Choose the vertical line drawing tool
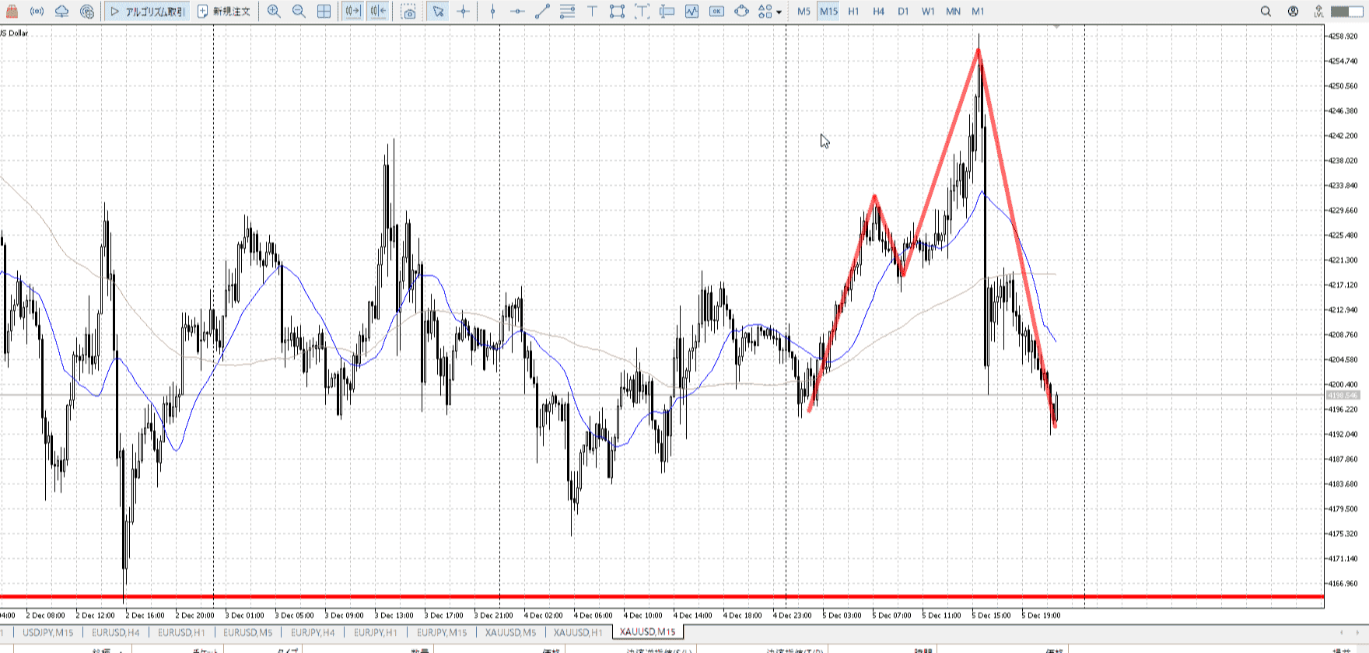The image size is (1369, 653). click(x=492, y=12)
